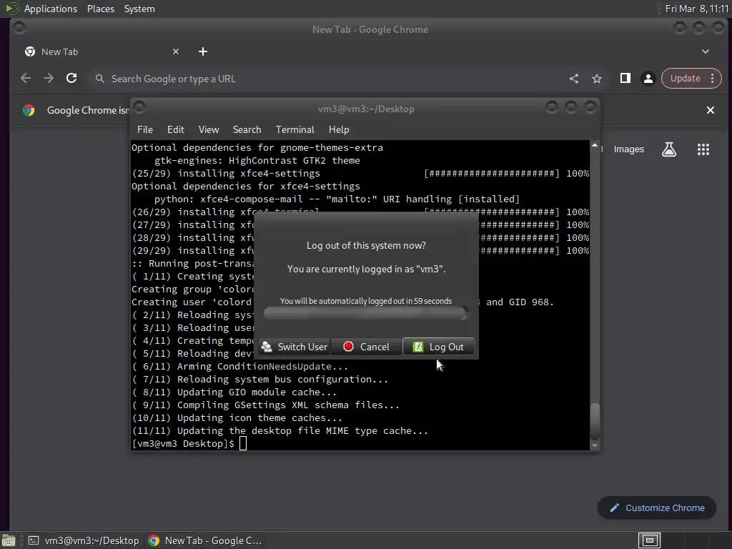Click the Chrome Update button
This screenshot has width=732, height=549.
tap(685, 79)
